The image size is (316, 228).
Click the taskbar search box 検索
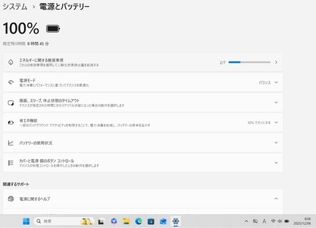point(64,221)
